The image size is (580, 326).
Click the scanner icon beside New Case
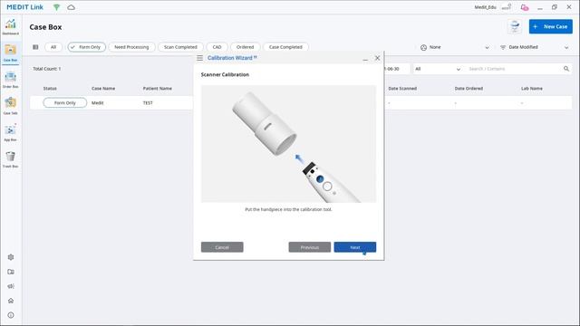pyautogui.click(x=515, y=26)
